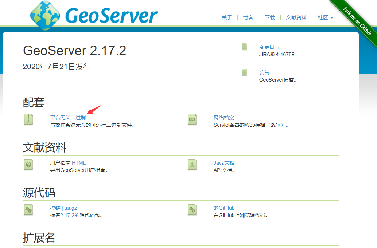Click the gears icon beside 拉链 | tar.gz
Image resolution: width=377 pixels, height=248 pixels.
[28, 210]
